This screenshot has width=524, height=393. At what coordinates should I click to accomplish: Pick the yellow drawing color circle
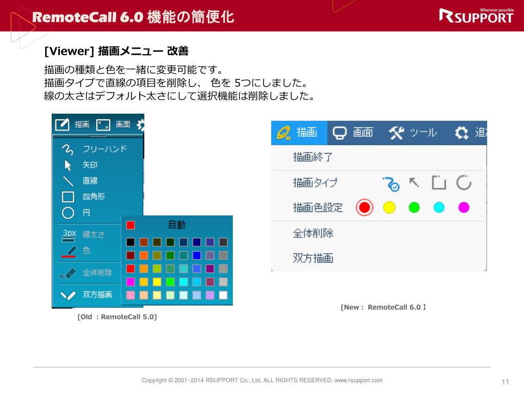point(389,208)
